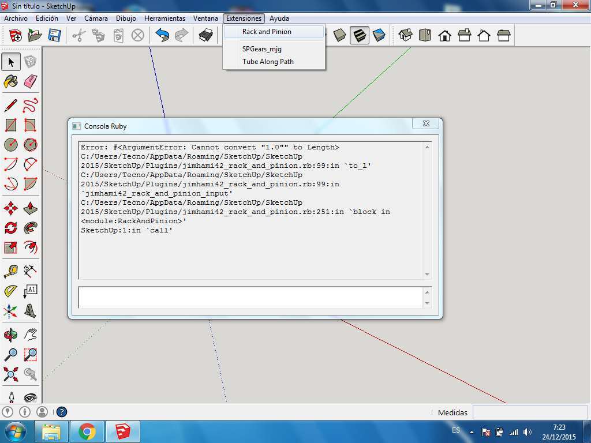
Task: Choose the Make Component tool
Action: pyautogui.click(x=30, y=62)
